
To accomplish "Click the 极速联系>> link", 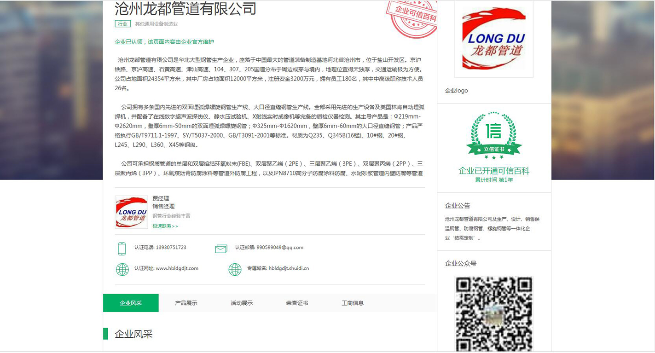I will [x=165, y=226].
